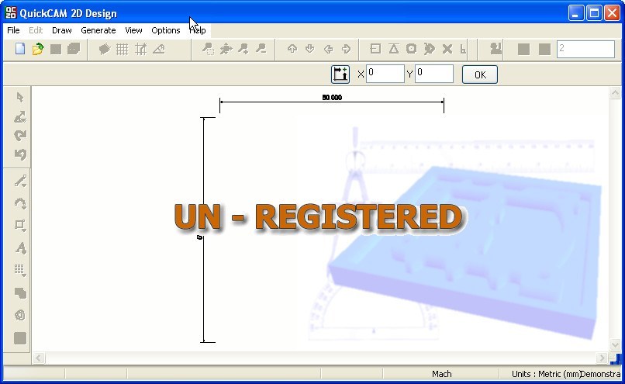Select the text 'A' tool in left sidebar
Screen dimensions: 625x384
click(x=20, y=248)
